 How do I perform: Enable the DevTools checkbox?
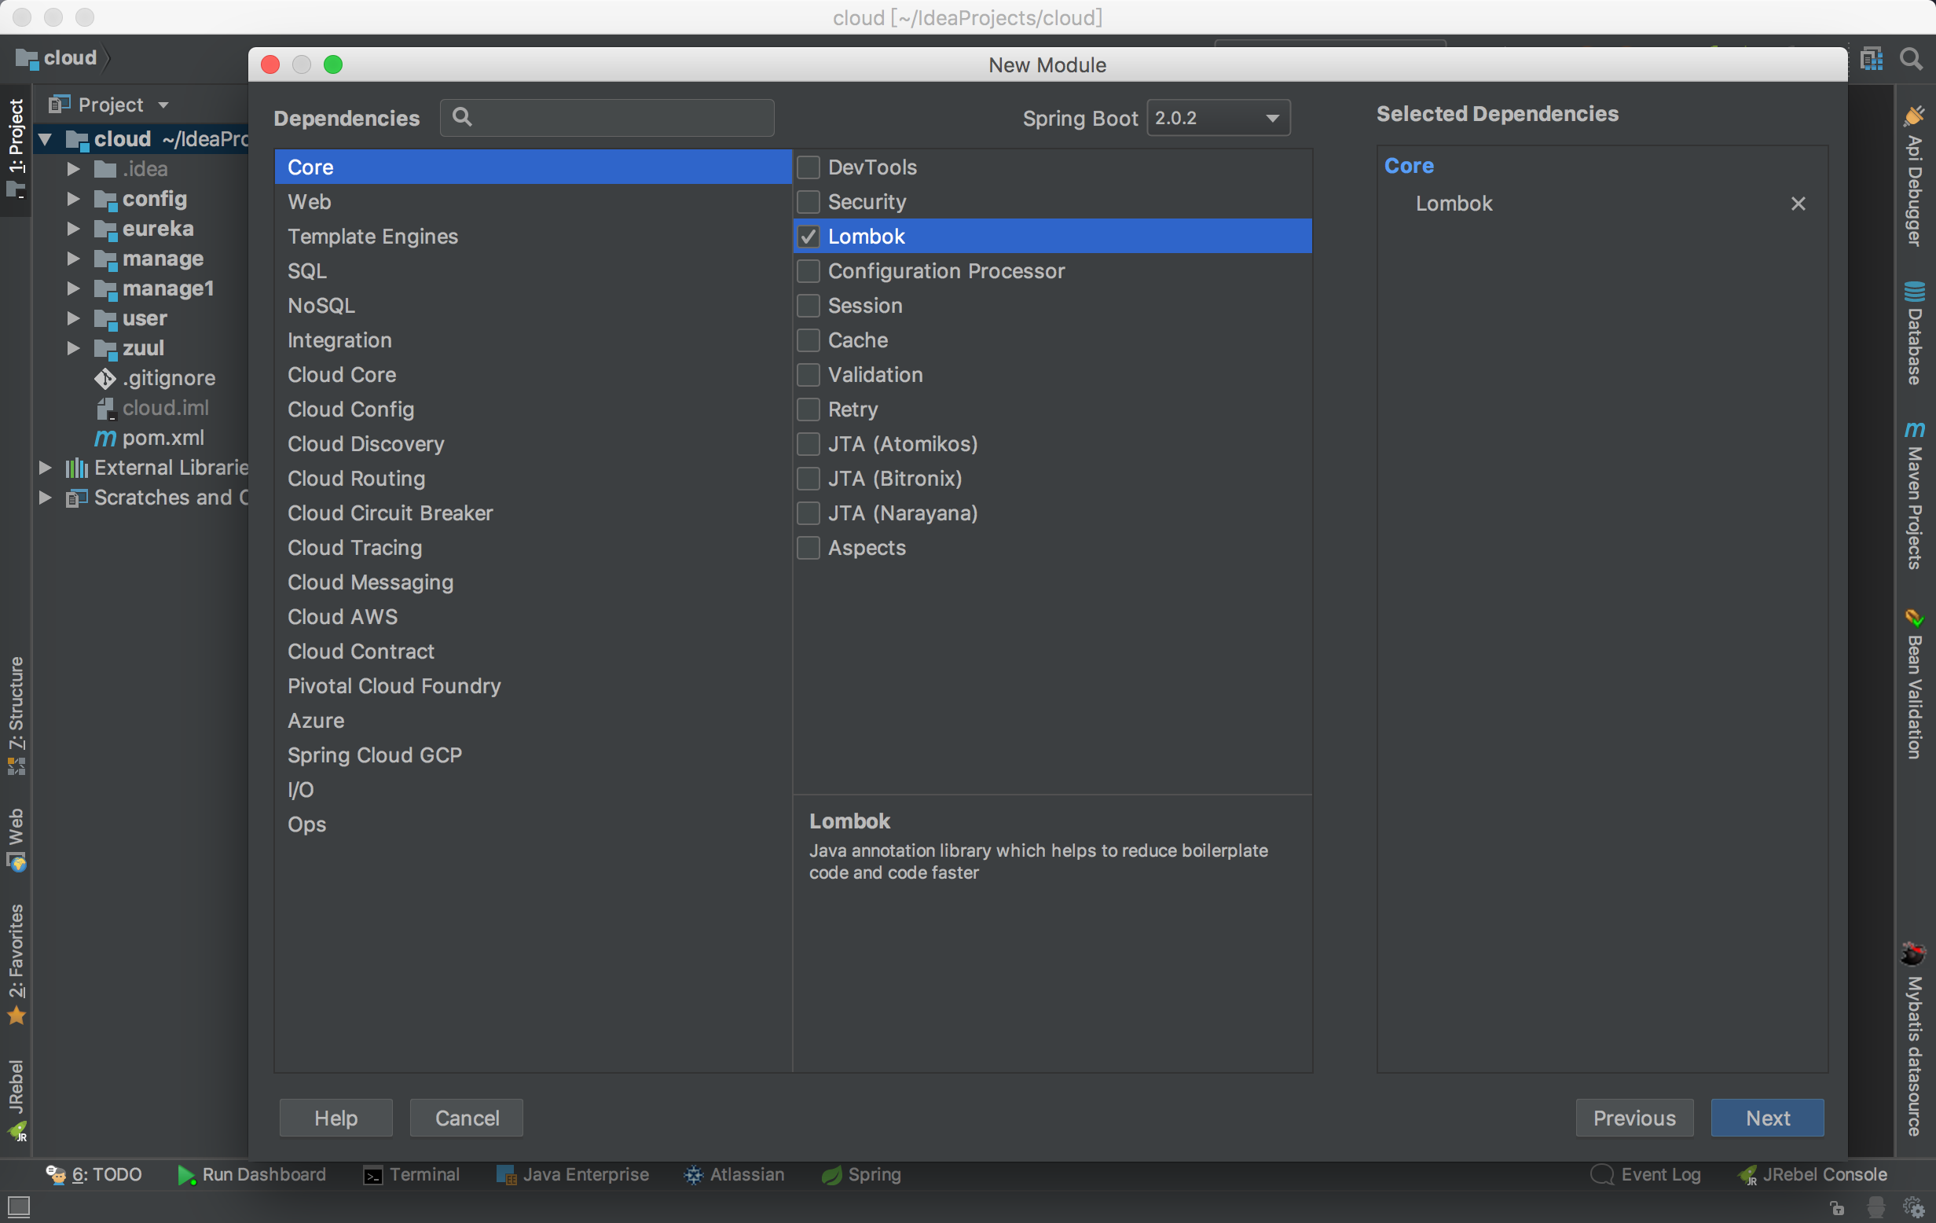[808, 167]
